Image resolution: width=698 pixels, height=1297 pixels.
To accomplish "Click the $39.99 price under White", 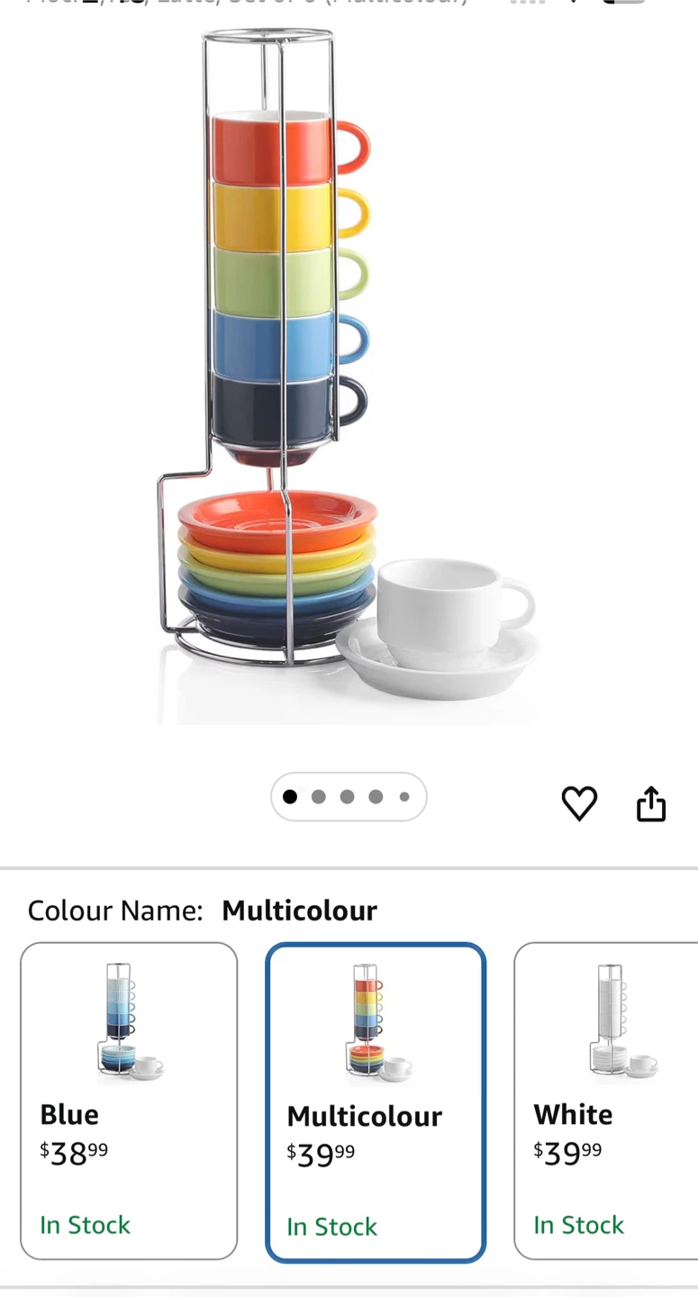I will (567, 1153).
